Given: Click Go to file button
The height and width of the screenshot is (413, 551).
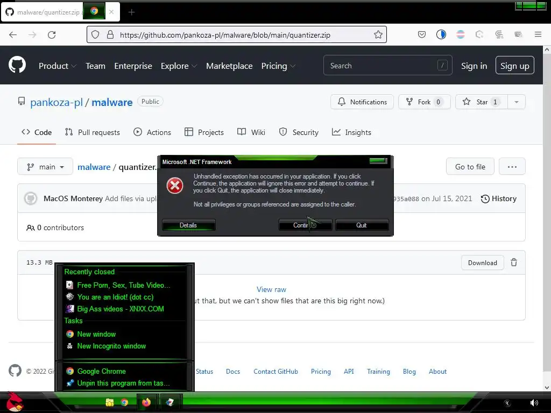Looking at the screenshot, I should pyautogui.click(x=470, y=167).
